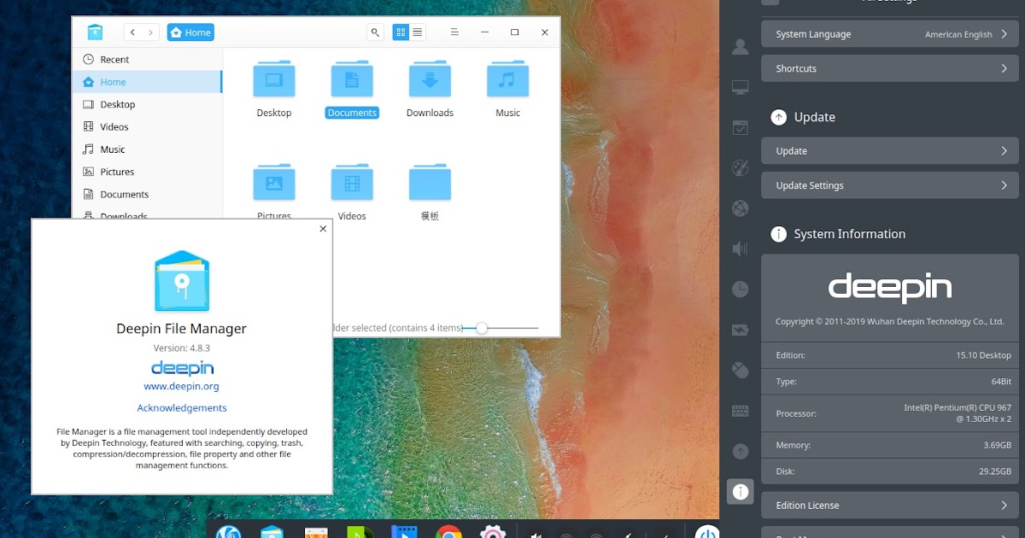Expand the Update Settings row

[x=890, y=185]
